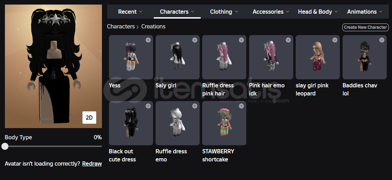This screenshot has height=180, width=392.
Task: Click the Body Type slider handle
Action: point(5,146)
